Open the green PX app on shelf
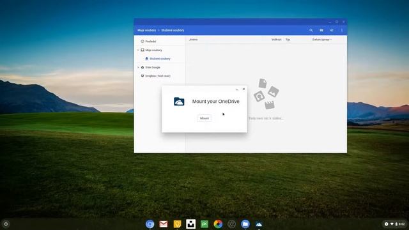409x230 pixels. point(204,224)
